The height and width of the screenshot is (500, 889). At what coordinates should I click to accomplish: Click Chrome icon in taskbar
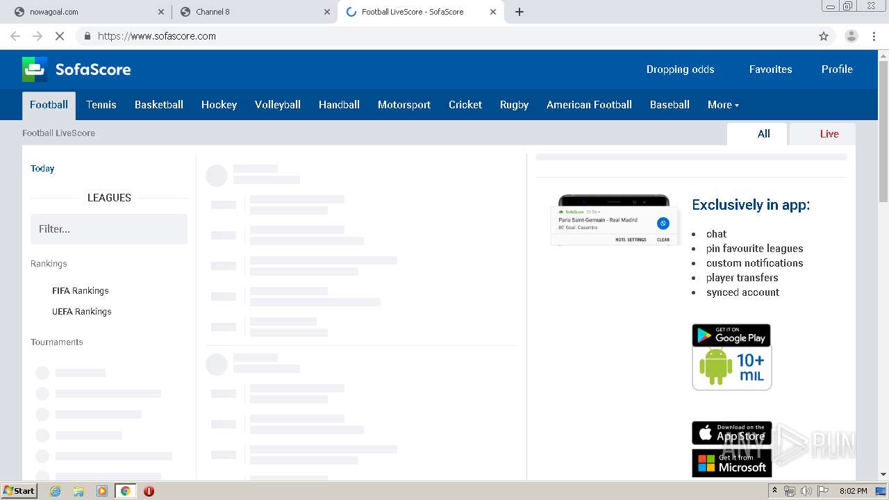(x=126, y=491)
